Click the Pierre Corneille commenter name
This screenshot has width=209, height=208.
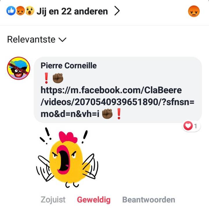(x=69, y=65)
